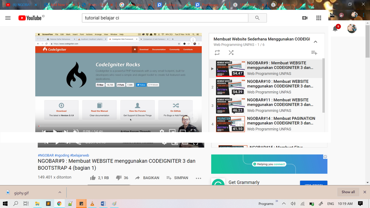Click the BTS browser extension icon
Viewport: 370px width, 208px height.
point(332,15)
